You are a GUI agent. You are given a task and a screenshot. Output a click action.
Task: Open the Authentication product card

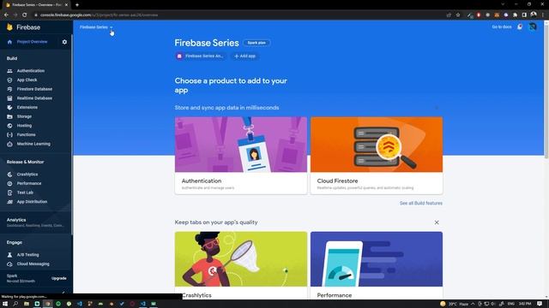tap(241, 156)
